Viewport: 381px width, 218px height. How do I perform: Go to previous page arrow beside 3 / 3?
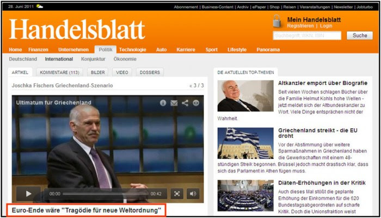(190, 86)
